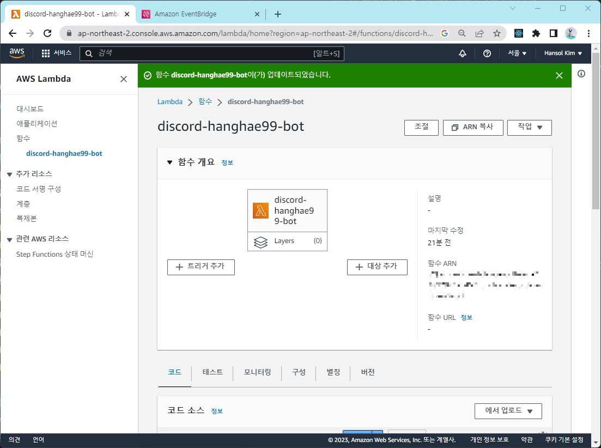Open the help question mark icon
Viewport: 601px width, 448px height.
pos(487,53)
